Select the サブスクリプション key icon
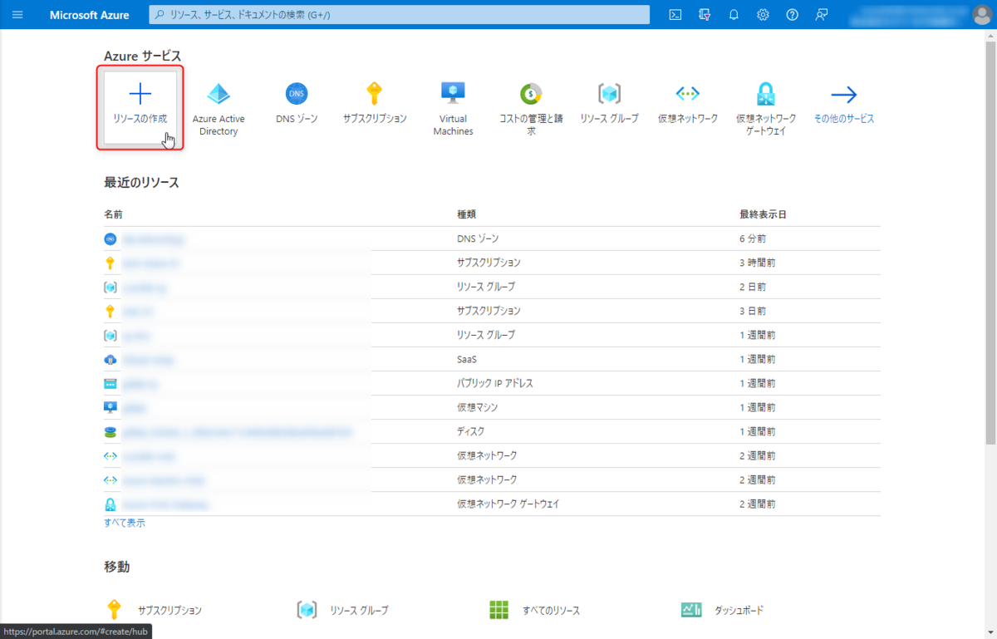The height and width of the screenshot is (639, 997). tap(374, 94)
